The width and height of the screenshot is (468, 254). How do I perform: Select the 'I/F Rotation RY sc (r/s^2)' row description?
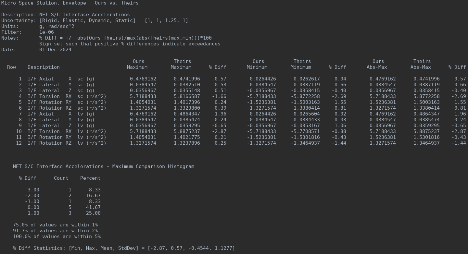pos(67,102)
